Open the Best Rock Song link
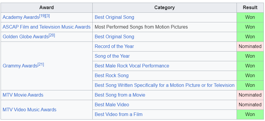Viewport: 265px width, 121px height. click(x=112, y=75)
